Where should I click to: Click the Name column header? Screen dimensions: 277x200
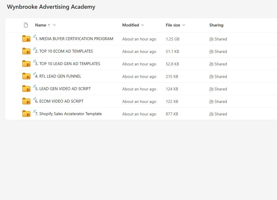tap(41, 25)
